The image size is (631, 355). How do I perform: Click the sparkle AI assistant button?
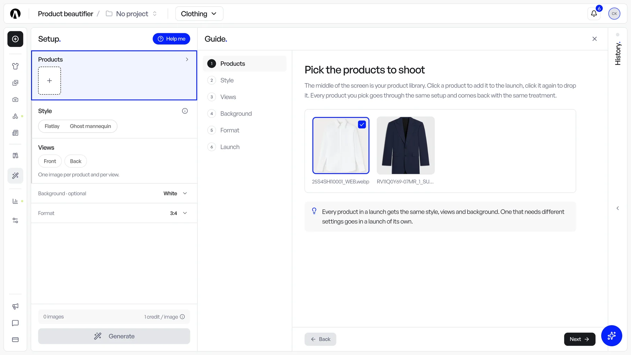click(611, 336)
